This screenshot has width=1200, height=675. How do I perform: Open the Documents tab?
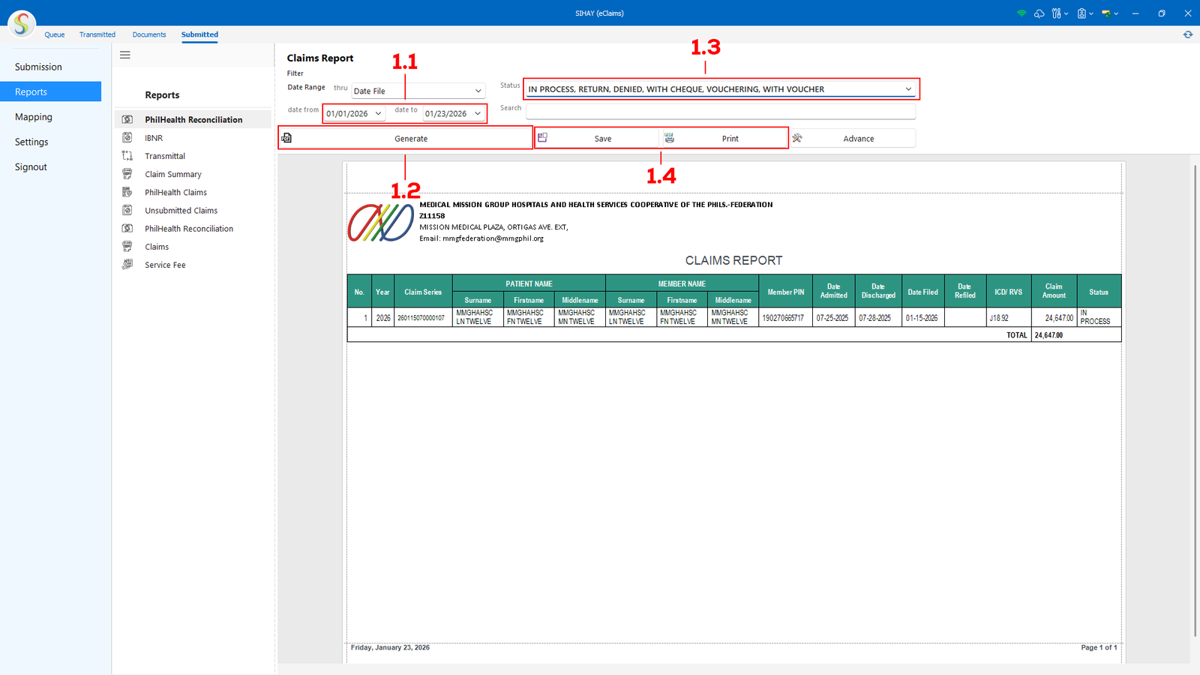(x=149, y=34)
